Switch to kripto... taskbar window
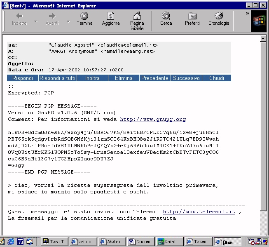 (84, 242)
